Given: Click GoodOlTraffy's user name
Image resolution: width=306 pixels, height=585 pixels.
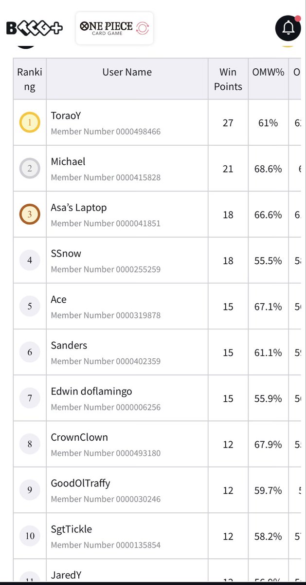Looking at the screenshot, I should 80,483.
